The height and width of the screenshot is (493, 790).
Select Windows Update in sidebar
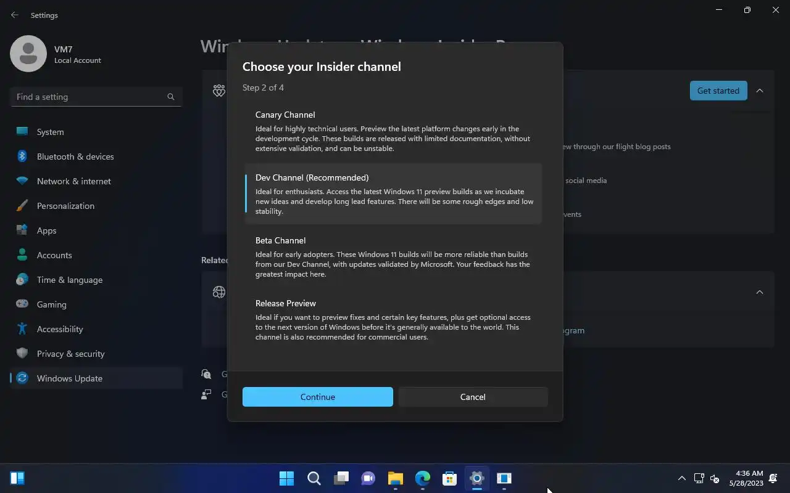click(x=96, y=378)
